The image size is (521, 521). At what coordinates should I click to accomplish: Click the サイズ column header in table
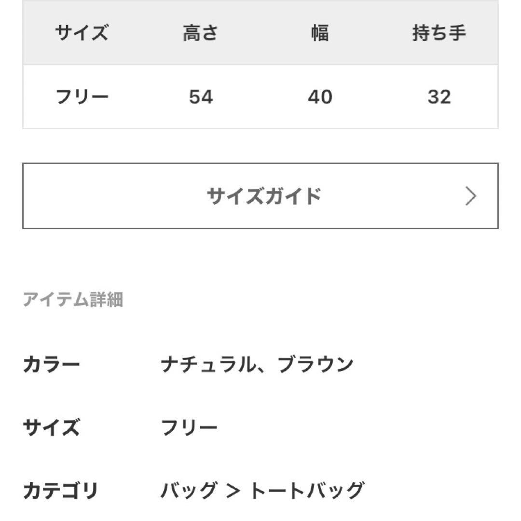click(x=82, y=33)
